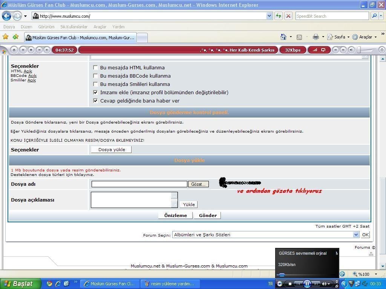Click the Print icon
Image resolution: width=386 pixels, height=289 pixels.
316,37
